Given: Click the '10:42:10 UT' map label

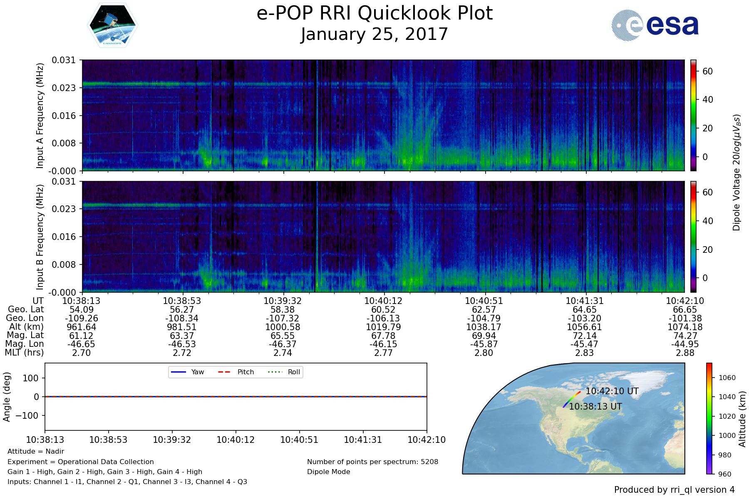Looking at the screenshot, I should pyautogui.click(x=612, y=391).
